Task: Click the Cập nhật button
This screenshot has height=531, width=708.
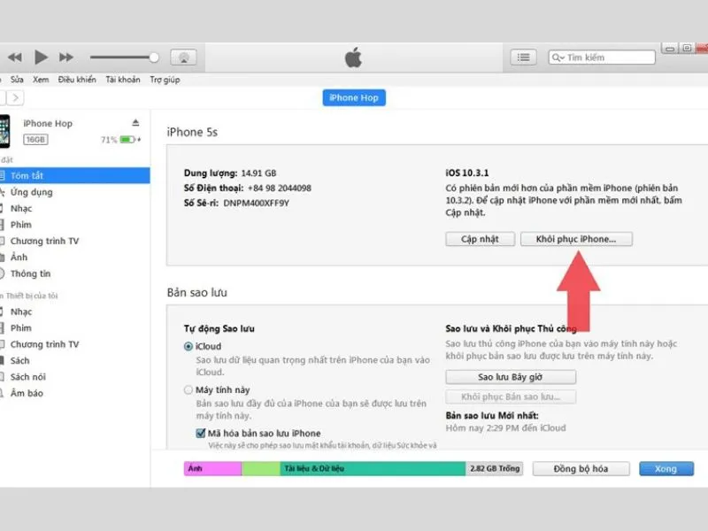Action: coord(480,239)
